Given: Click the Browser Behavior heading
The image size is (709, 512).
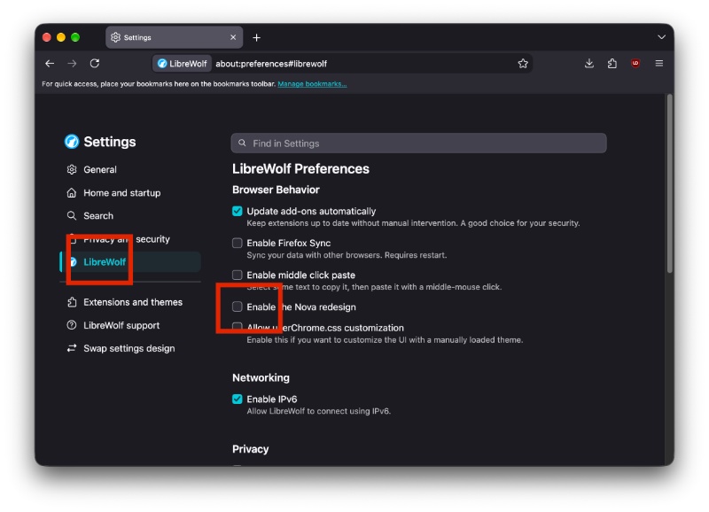Looking at the screenshot, I should 276,190.
